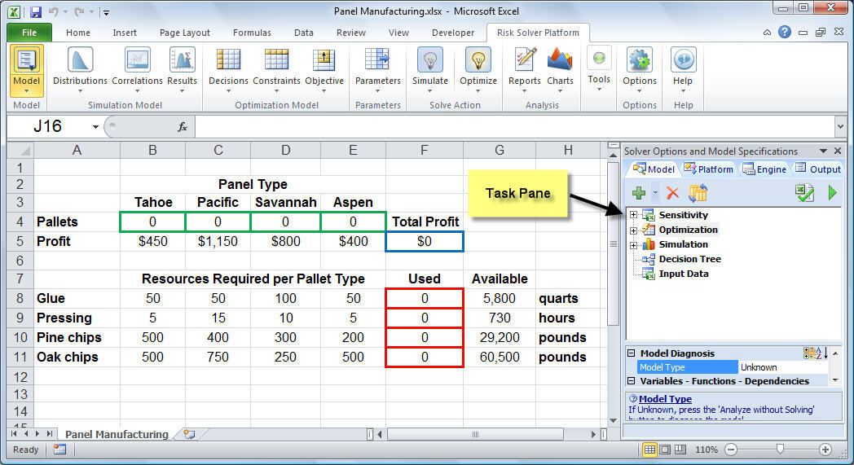This screenshot has width=854, height=465.
Task: Click the Distributions icon in the ribbon
Action: point(80,61)
